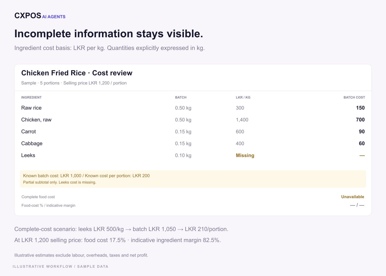Click the 'Missing' value in Leeks row

click(x=245, y=155)
